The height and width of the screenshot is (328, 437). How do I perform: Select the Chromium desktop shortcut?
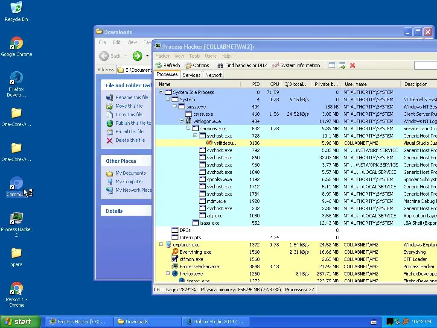[16, 187]
